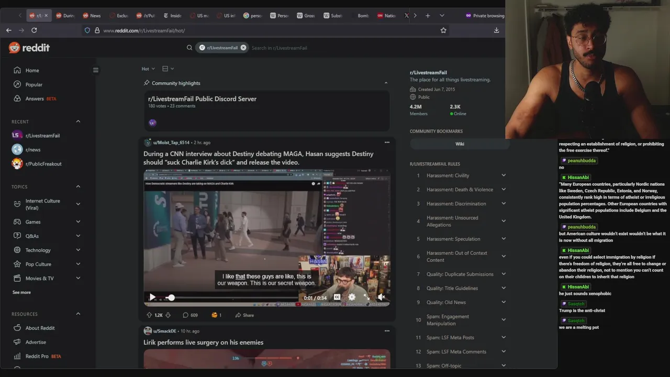Expand the Q&As topic
The height and width of the screenshot is (377, 670).
click(x=78, y=236)
